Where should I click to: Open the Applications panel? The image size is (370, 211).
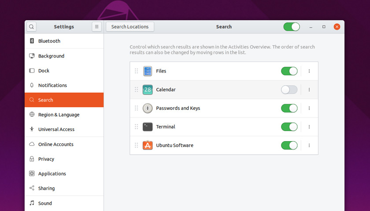[64, 174]
